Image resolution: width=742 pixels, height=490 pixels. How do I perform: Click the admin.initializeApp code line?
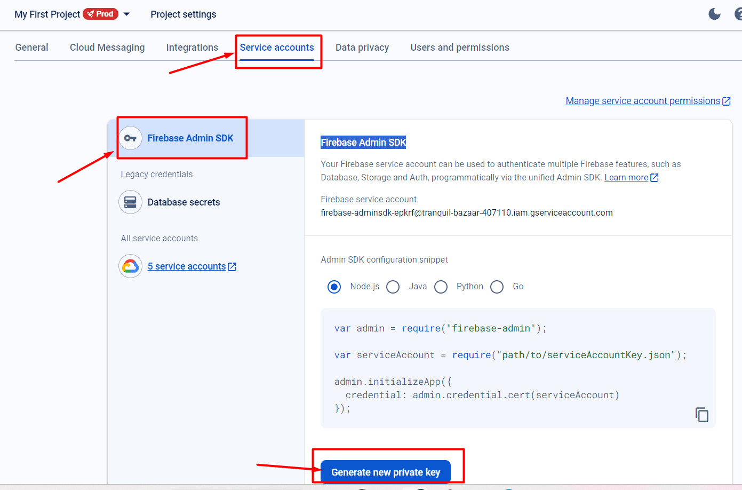[x=393, y=382]
